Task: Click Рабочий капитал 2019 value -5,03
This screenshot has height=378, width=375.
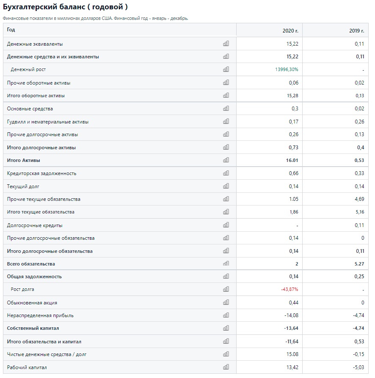Action: tap(358, 367)
